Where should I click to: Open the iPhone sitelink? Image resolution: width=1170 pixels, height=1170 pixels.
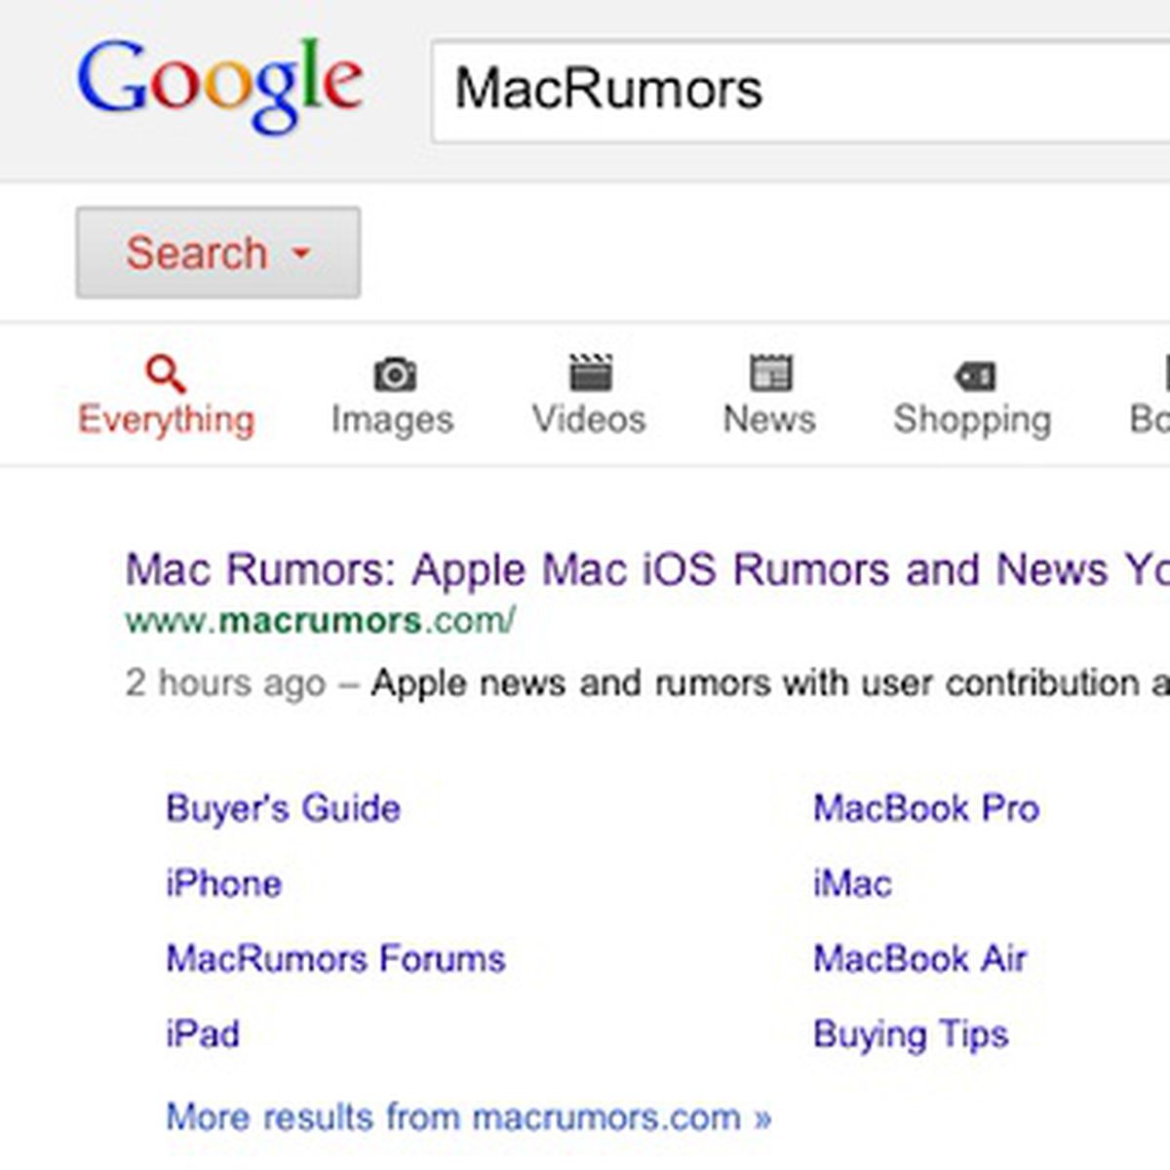(223, 883)
